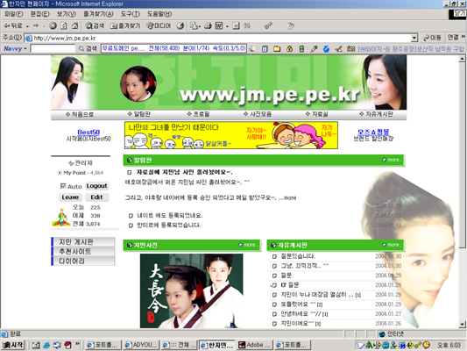This screenshot has height=351, width=467.
Task: Go to the Home page icon
Action: tap(74, 26)
